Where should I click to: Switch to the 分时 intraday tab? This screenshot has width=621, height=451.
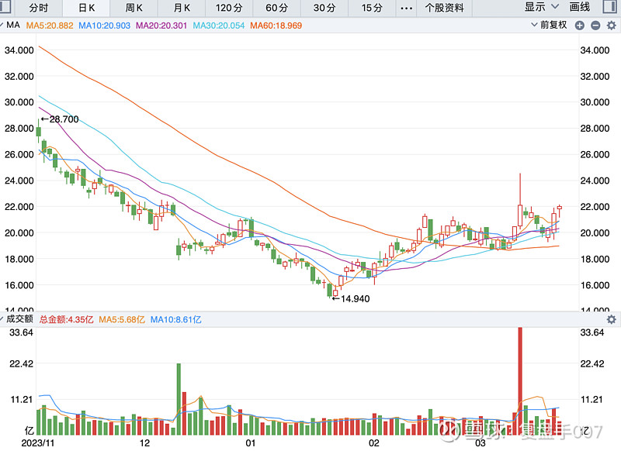(38, 8)
